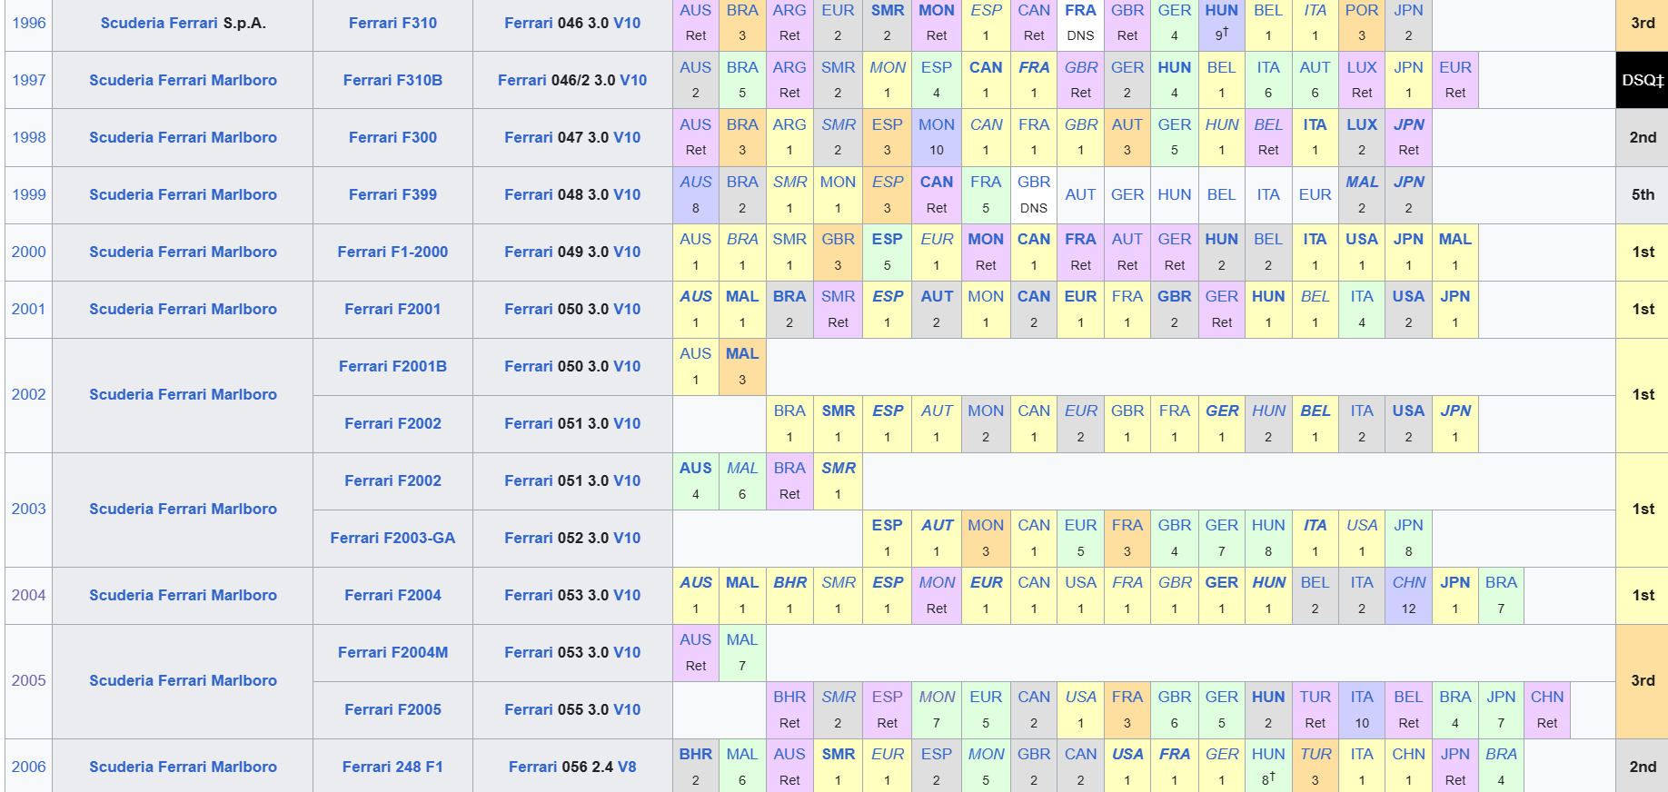This screenshot has width=1668, height=792.
Task: Open the CHN race link in 2004 row
Action: tap(1408, 582)
